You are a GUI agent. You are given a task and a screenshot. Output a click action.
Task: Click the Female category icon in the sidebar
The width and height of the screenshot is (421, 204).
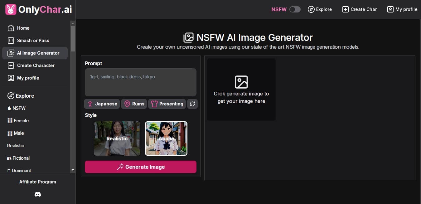coord(10,121)
